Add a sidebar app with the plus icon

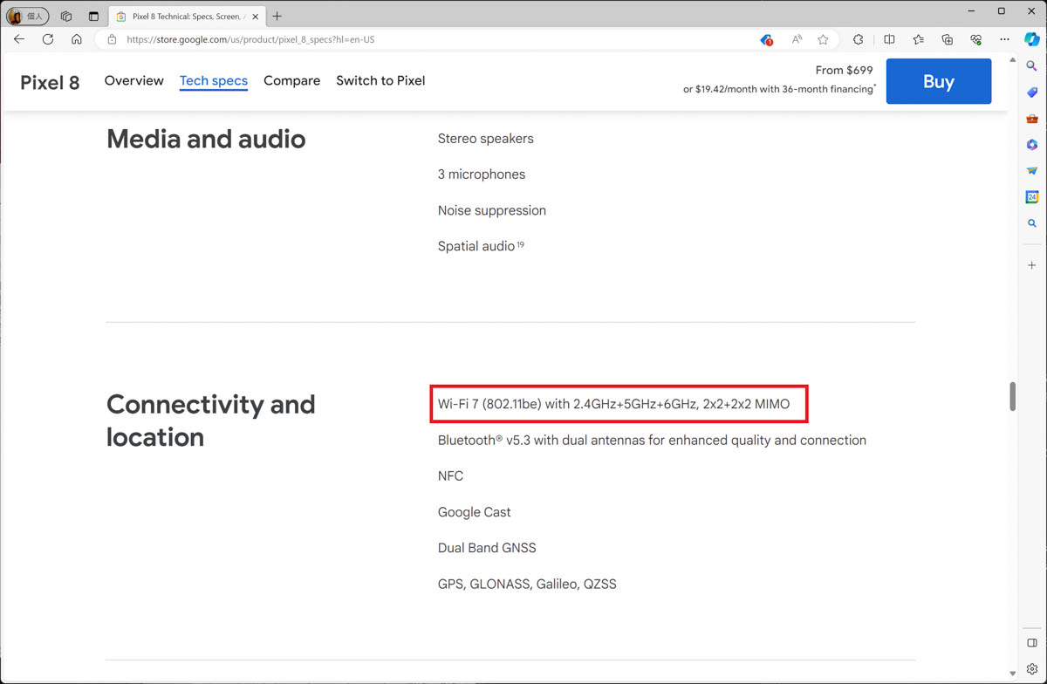(x=1031, y=265)
